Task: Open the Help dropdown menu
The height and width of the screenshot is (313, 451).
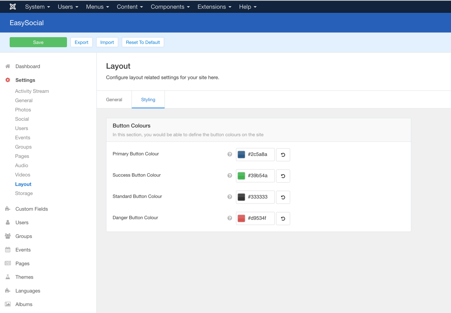Action: tap(248, 7)
